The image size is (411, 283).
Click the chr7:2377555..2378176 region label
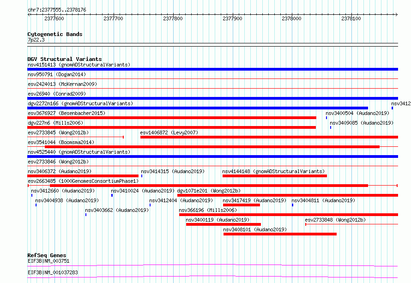(x=57, y=10)
